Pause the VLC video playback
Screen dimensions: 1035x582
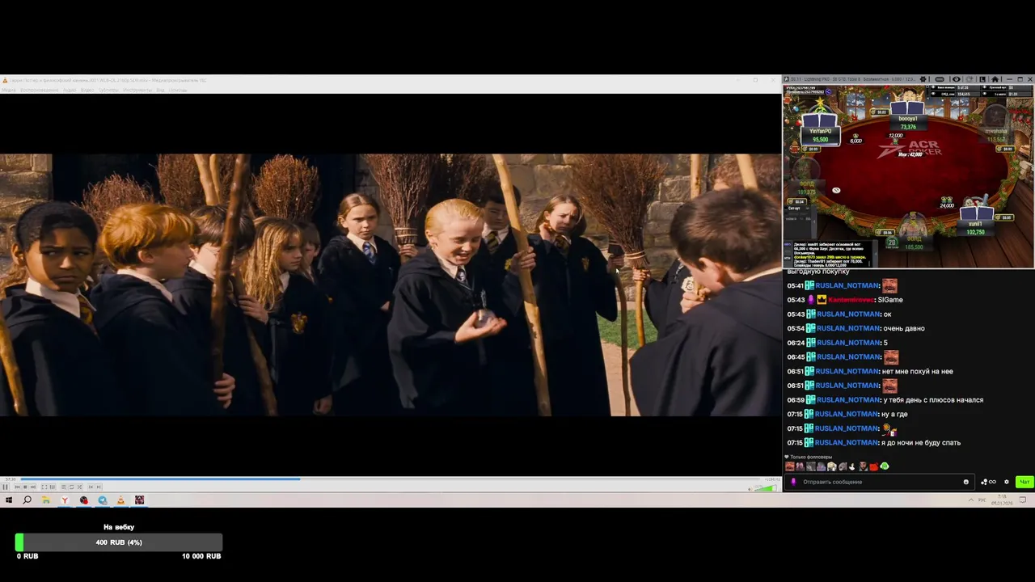(x=5, y=487)
